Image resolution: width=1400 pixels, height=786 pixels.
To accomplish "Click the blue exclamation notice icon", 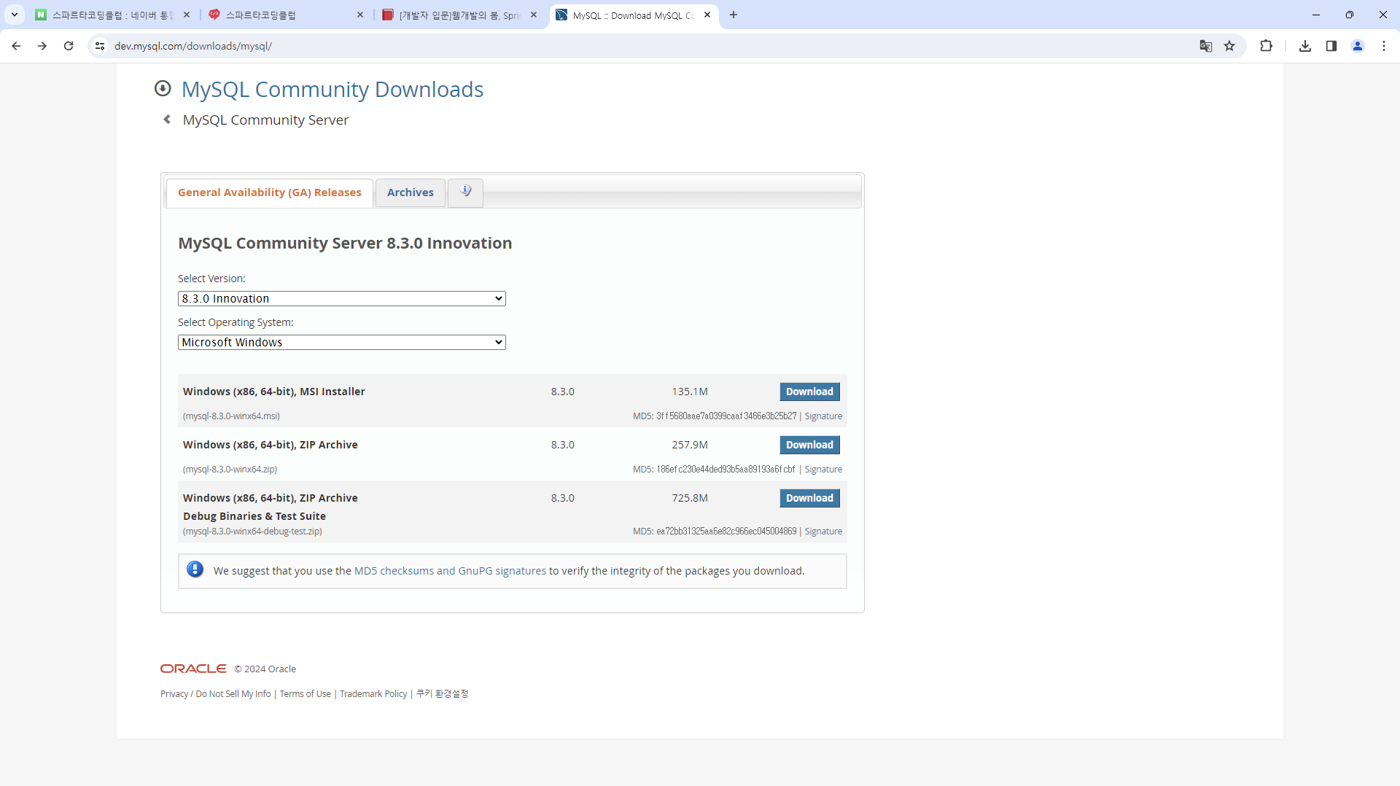I will pyautogui.click(x=195, y=569).
